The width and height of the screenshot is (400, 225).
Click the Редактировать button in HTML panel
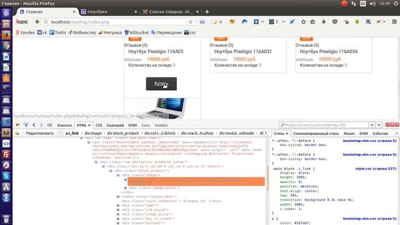[x=40, y=133]
